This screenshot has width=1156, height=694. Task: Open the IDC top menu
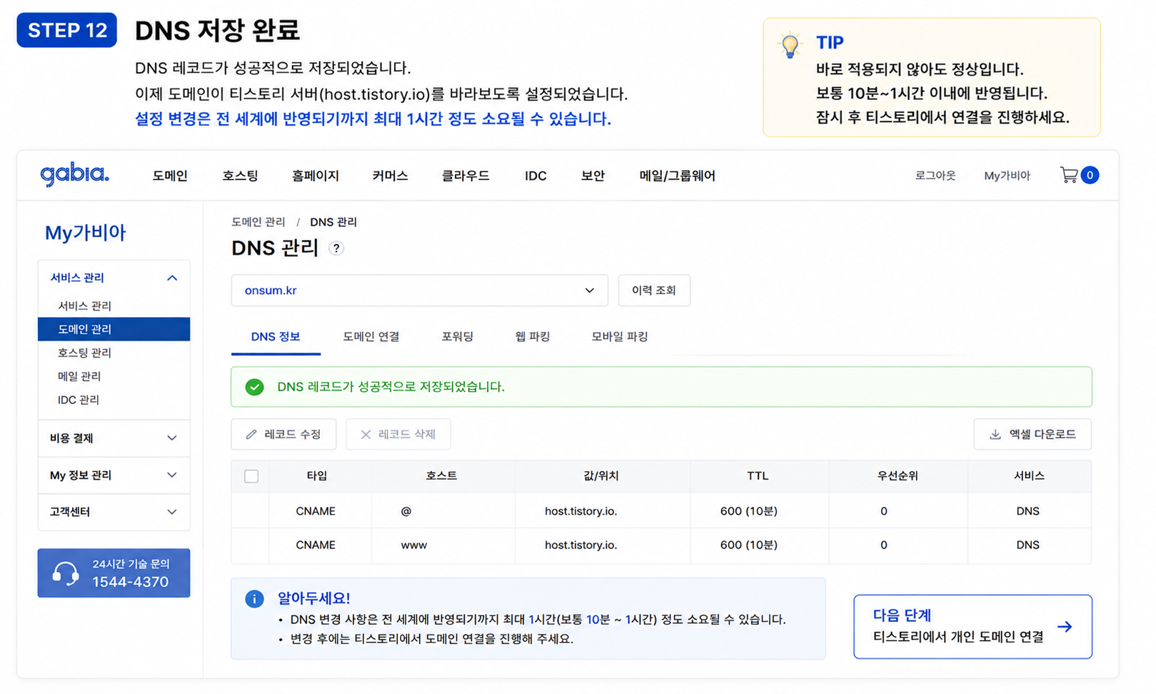coord(536,176)
